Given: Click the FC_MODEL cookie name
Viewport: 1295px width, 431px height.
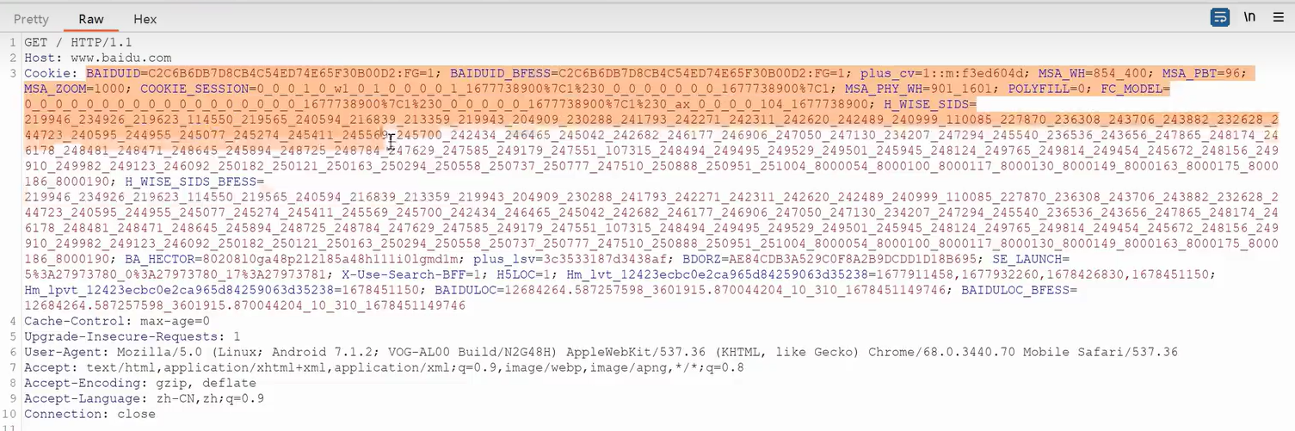Looking at the screenshot, I should [x=1132, y=89].
